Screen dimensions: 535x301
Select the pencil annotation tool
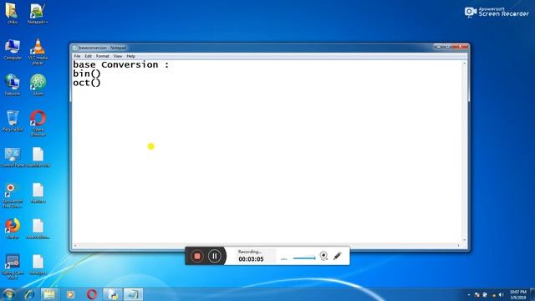point(338,256)
